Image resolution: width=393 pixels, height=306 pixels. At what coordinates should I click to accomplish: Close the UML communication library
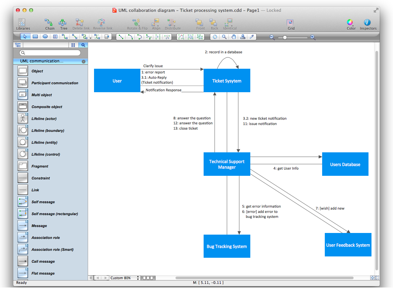[83, 61]
